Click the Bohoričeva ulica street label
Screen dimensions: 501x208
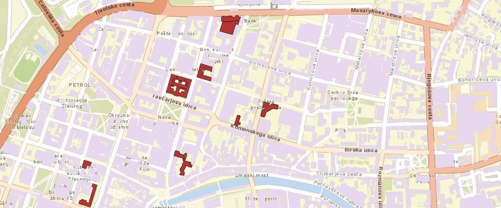pos(479,79)
